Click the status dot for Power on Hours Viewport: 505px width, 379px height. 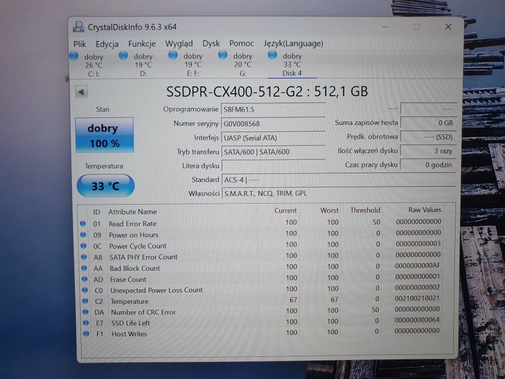coord(83,234)
